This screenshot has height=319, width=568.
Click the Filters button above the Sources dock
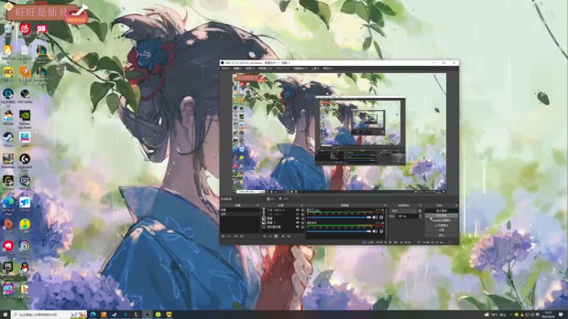click(284, 198)
